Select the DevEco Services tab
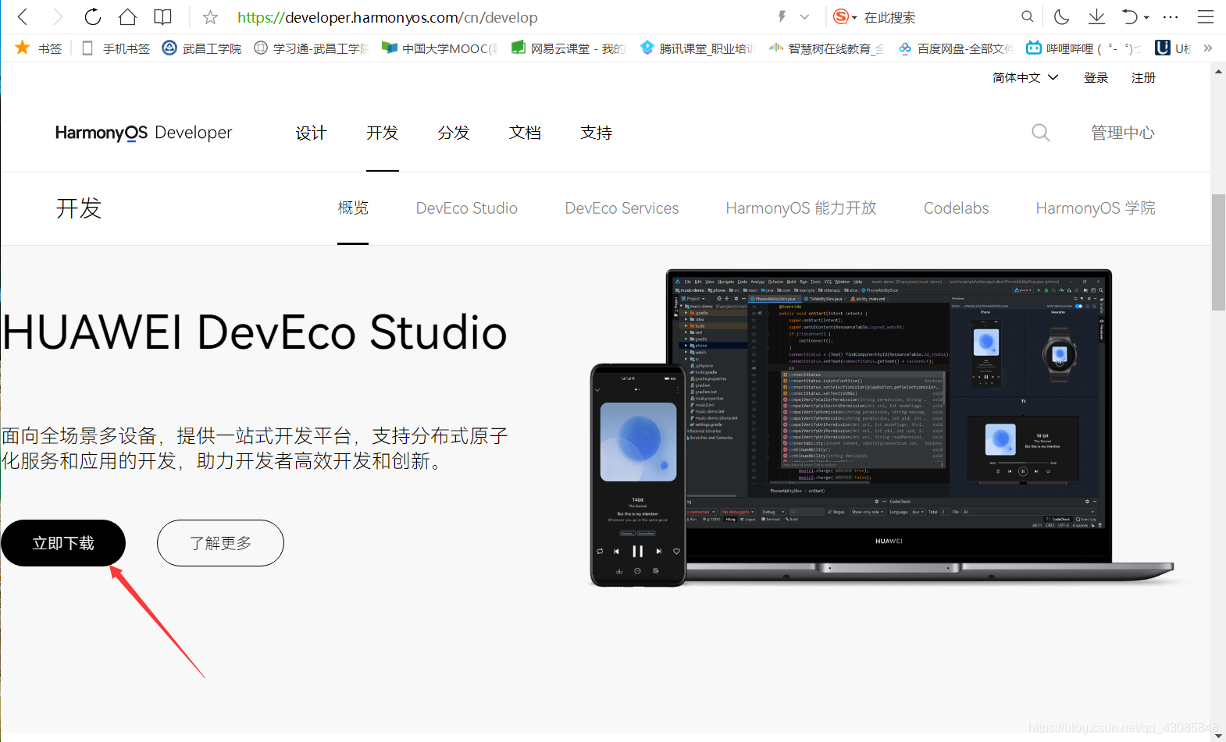Viewport: 1226px width, 742px height. pyautogui.click(x=622, y=208)
